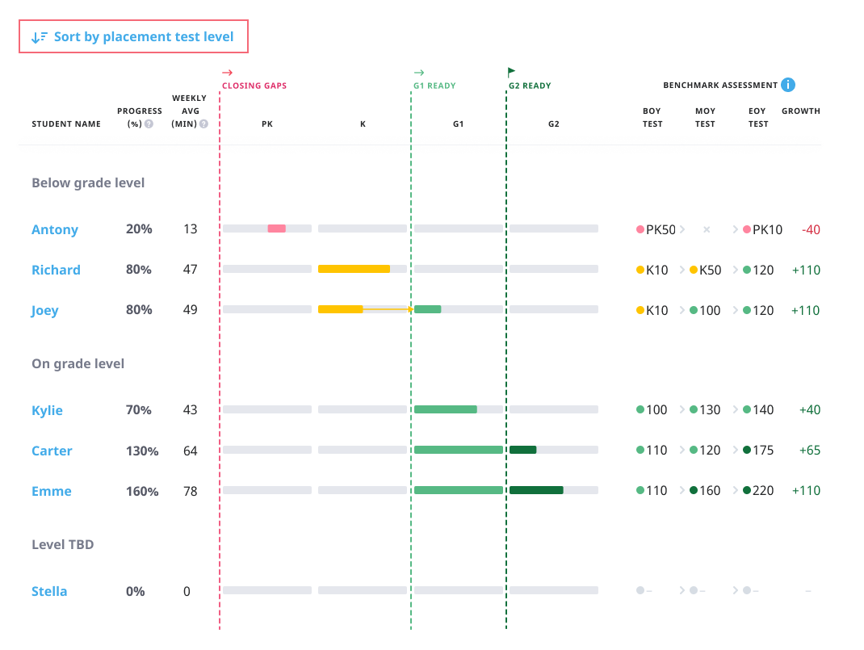Open Richard's student details

(56, 270)
